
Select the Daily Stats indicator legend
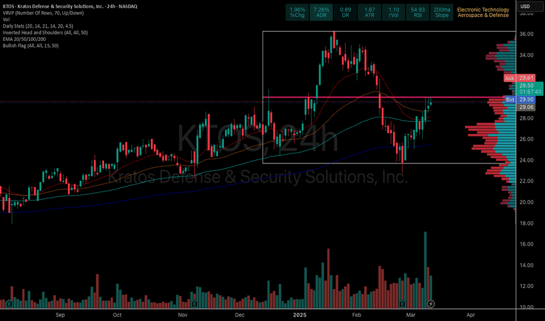point(38,26)
